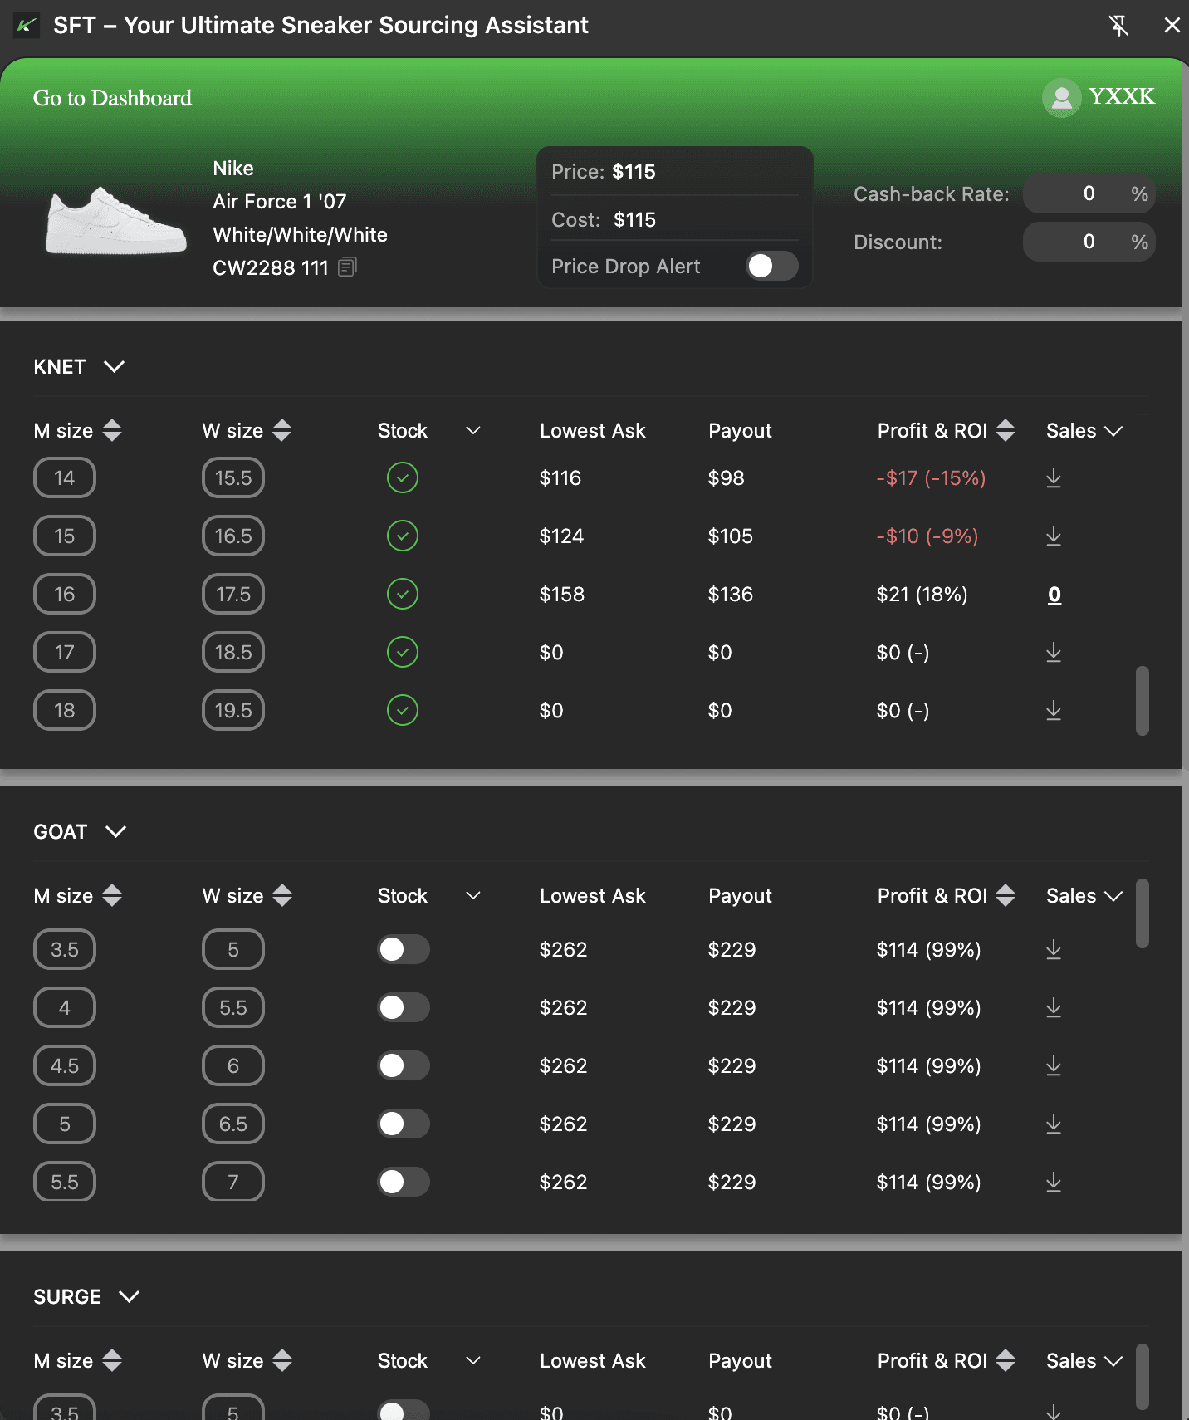Viewport: 1189px width, 1420px height.
Task: Sort GOAT table by Profit & ROI
Action: pos(1006,895)
